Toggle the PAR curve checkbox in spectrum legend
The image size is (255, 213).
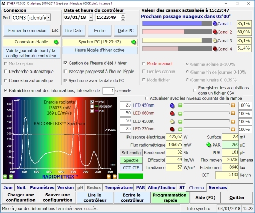92,102
